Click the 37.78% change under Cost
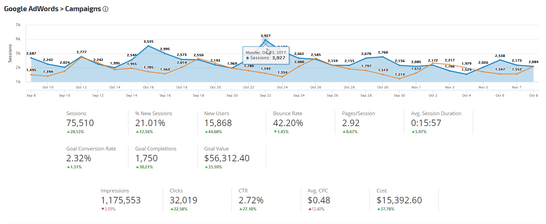This screenshot has width=546, height=224. pos(386,209)
